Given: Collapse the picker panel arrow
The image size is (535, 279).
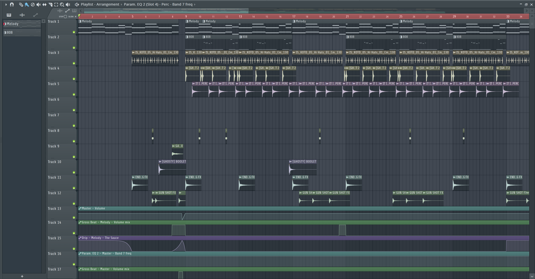Looking at the screenshot, I should coord(43,21).
